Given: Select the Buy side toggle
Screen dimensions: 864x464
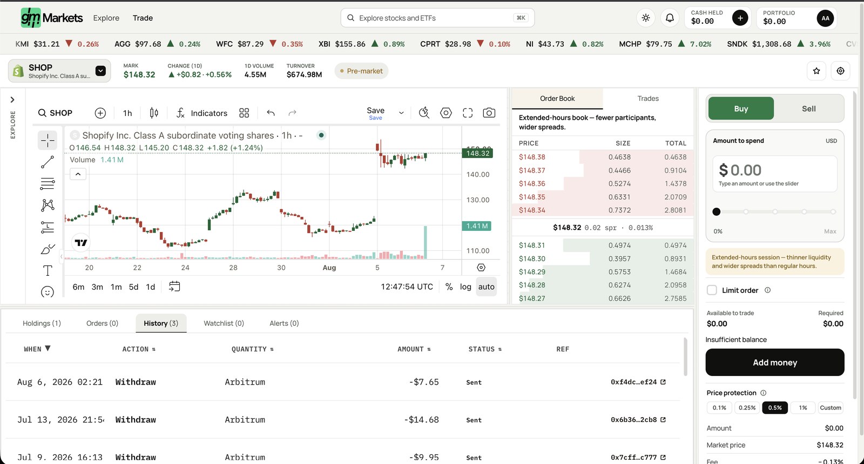Looking at the screenshot, I should point(741,108).
